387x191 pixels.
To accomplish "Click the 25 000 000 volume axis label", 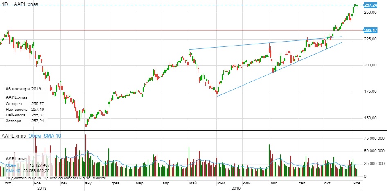I will [374, 163].
